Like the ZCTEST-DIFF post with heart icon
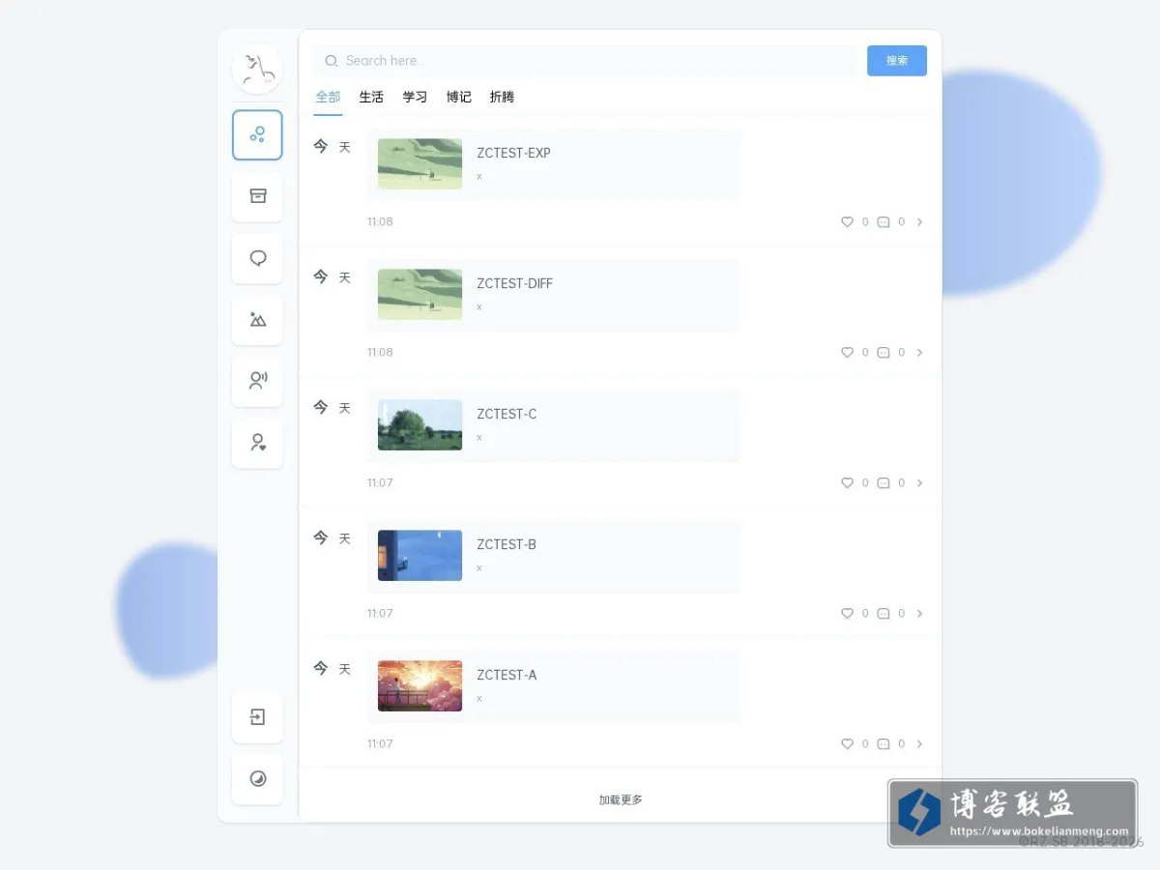Screen dimensions: 1160x870 click(x=847, y=353)
